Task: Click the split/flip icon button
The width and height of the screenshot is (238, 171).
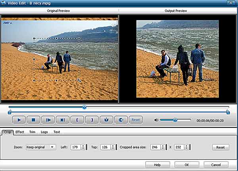Action: (106, 120)
